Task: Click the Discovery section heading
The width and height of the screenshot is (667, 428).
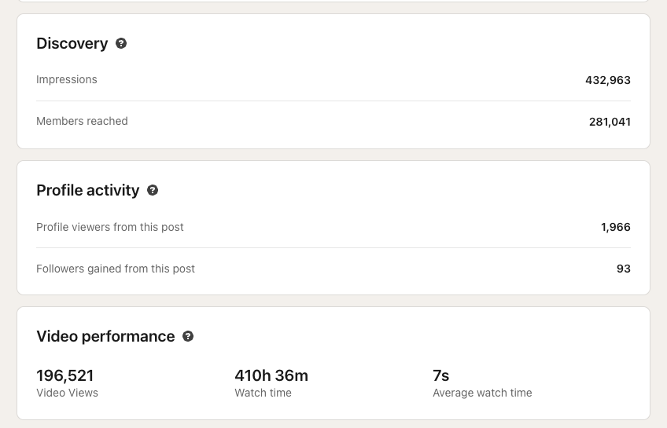Action: (x=72, y=43)
